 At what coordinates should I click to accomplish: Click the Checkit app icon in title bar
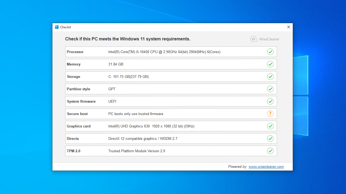(57, 27)
